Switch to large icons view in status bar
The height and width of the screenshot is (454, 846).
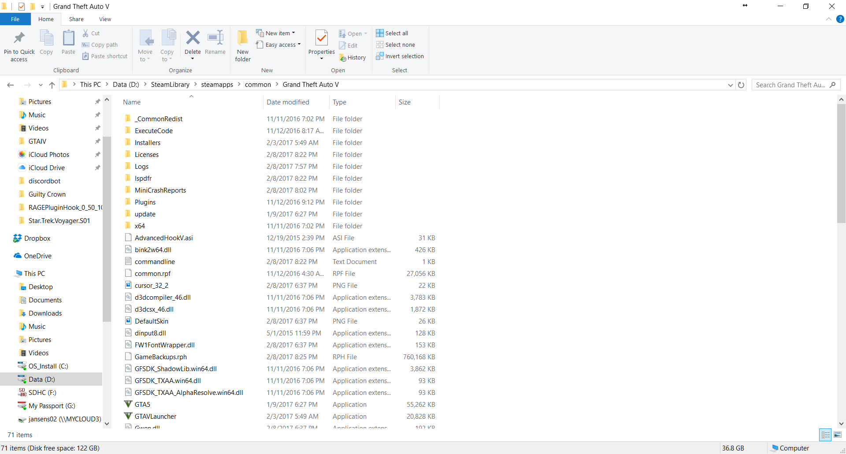click(x=838, y=435)
